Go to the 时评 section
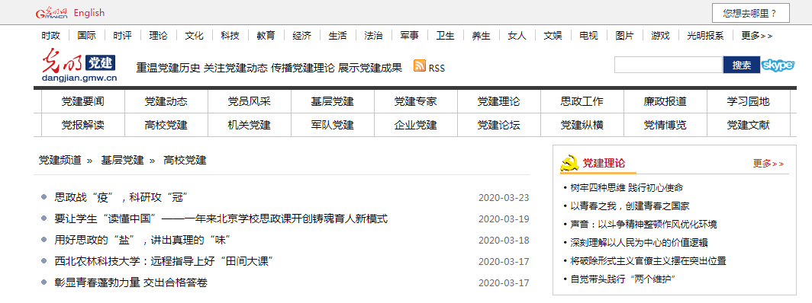The image size is (812, 303). pos(122,36)
